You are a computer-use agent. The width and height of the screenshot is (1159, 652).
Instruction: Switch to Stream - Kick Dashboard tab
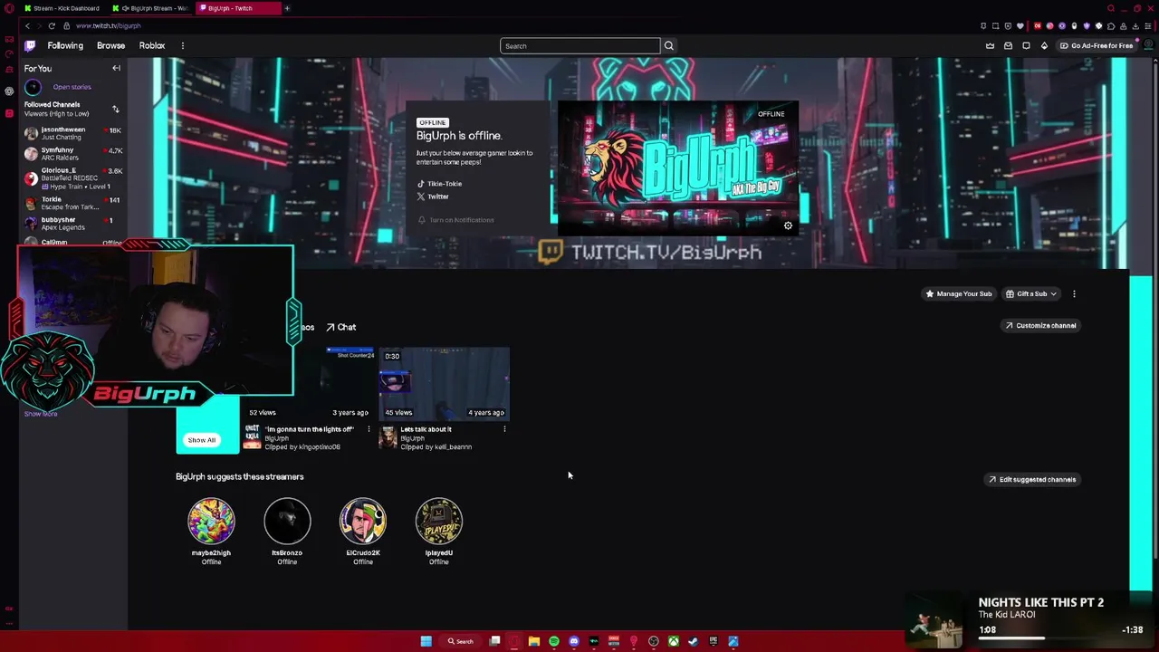click(63, 8)
